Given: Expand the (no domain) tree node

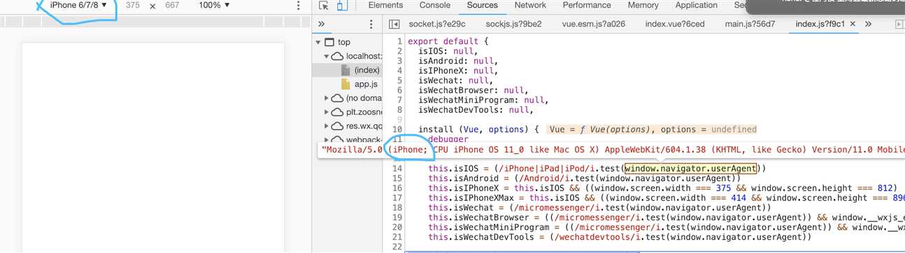Looking at the screenshot, I should [x=327, y=98].
